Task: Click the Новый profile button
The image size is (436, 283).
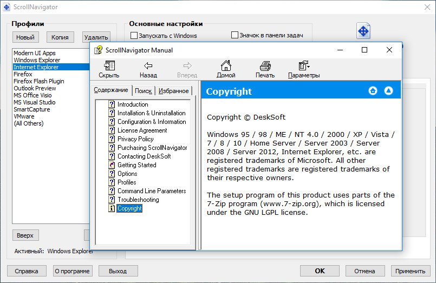Action: [x=25, y=37]
